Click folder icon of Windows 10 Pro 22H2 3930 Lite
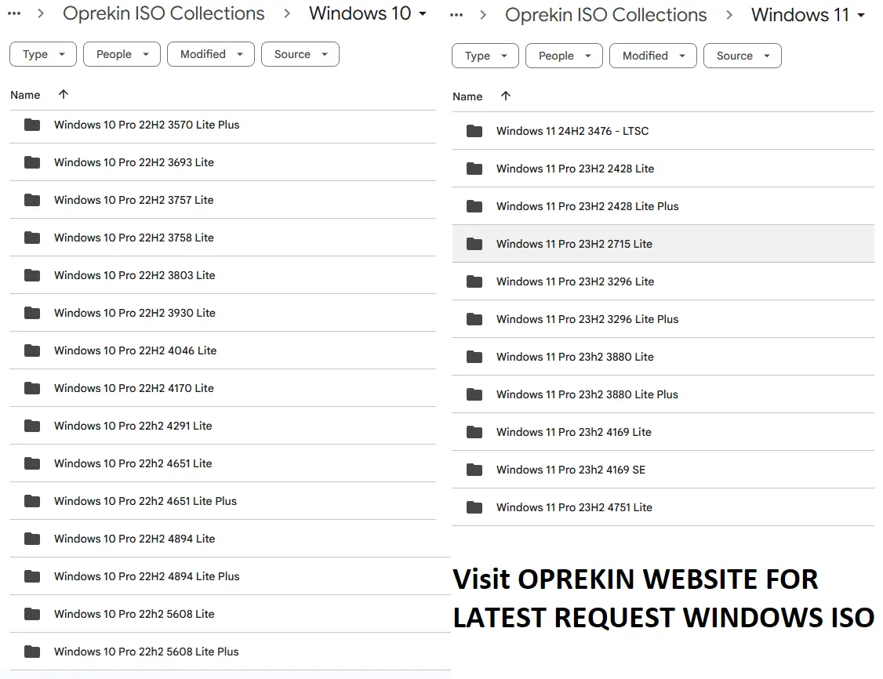 point(32,313)
